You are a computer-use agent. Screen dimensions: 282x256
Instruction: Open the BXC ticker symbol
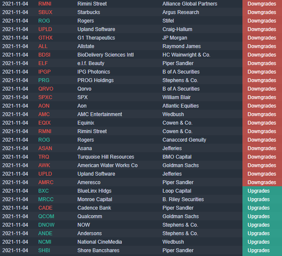(x=43, y=191)
